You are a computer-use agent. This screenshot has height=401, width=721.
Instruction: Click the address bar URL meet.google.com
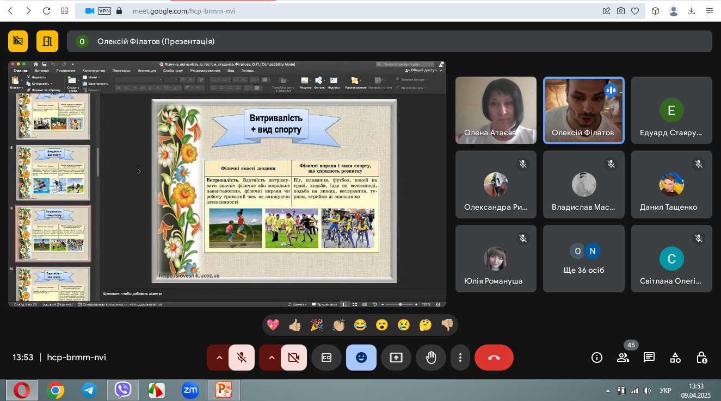pyautogui.click(x=184, y=10)
